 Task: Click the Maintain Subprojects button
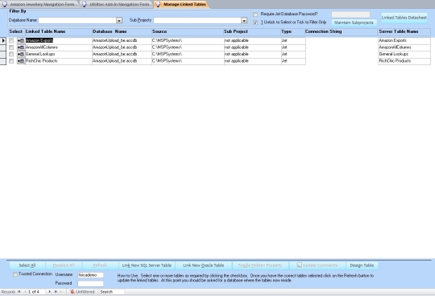click(354, 23)
